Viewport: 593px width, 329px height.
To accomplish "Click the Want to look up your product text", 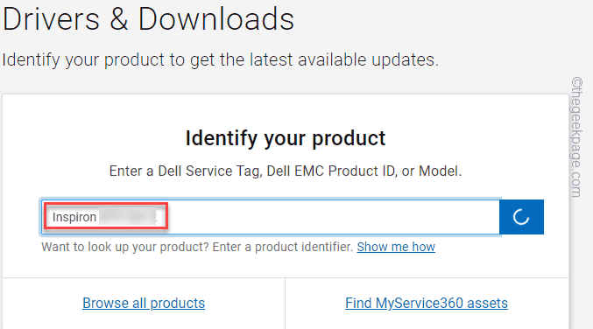I will click(x=197, y=247).
